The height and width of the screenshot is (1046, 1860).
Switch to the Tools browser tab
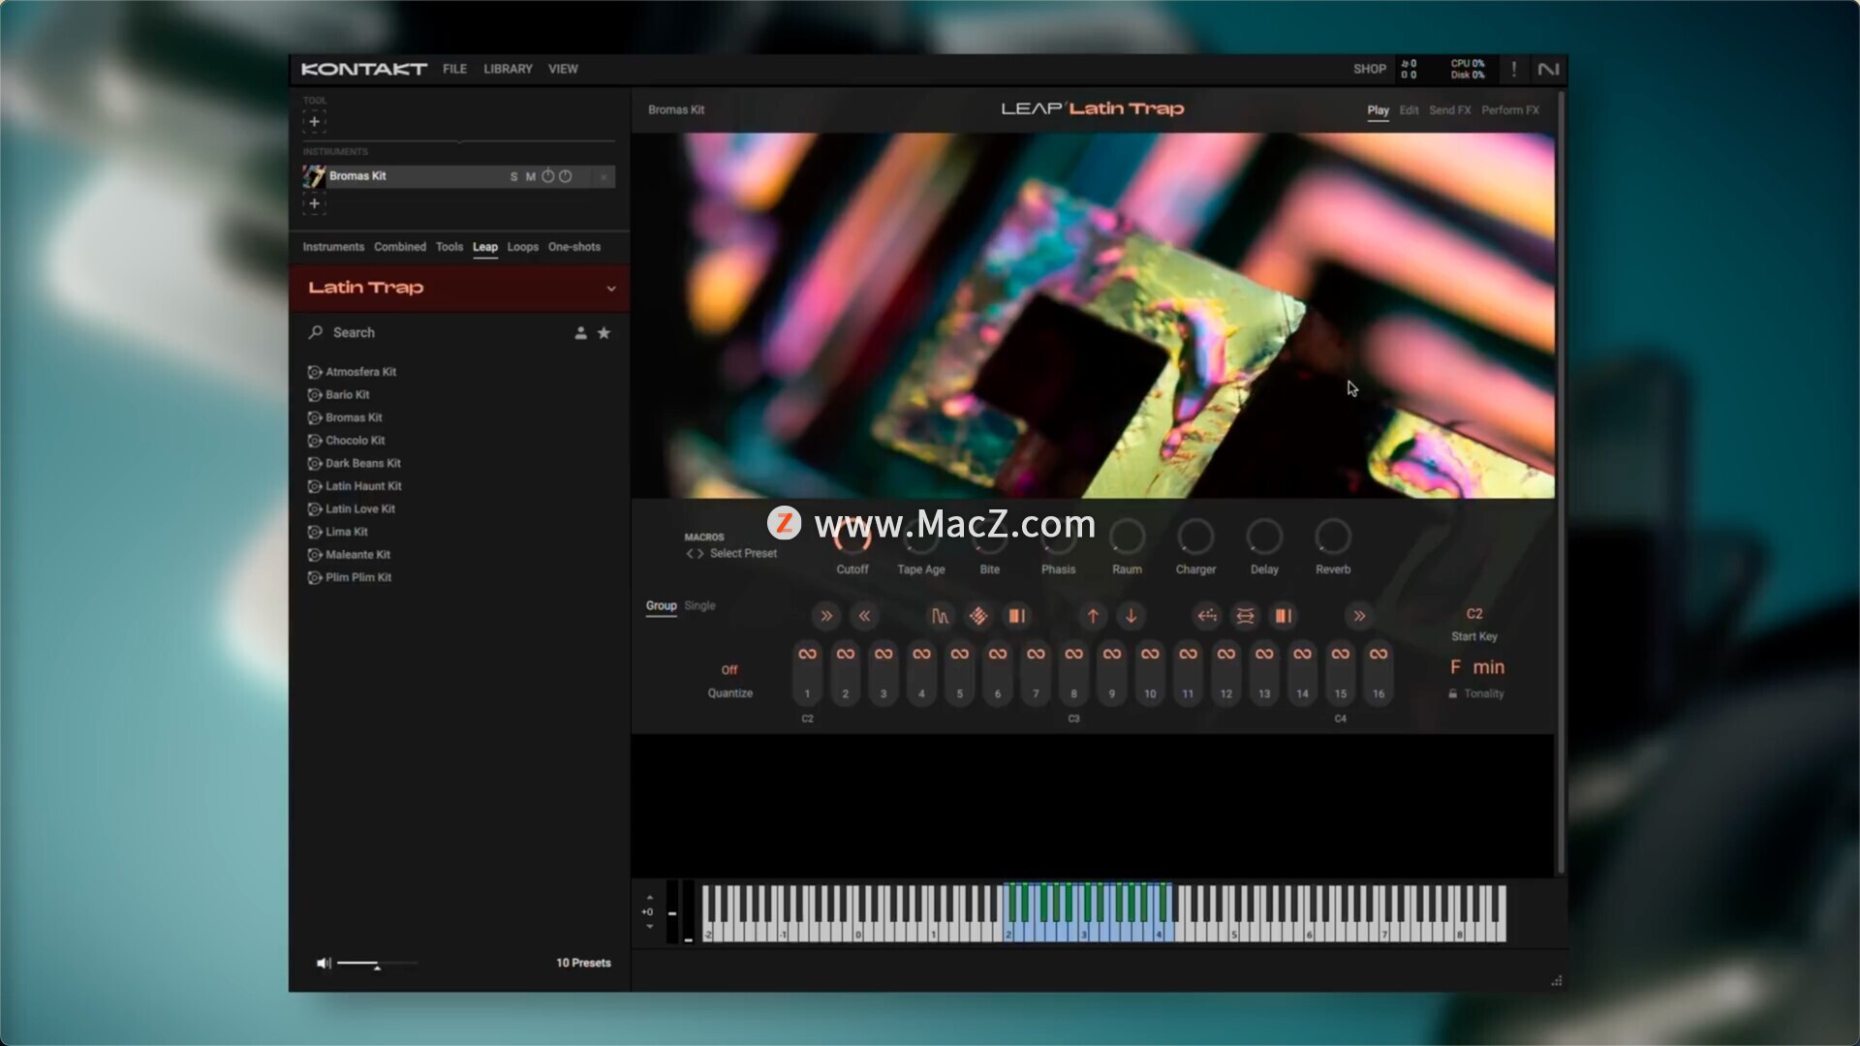[x=449, y=247]
